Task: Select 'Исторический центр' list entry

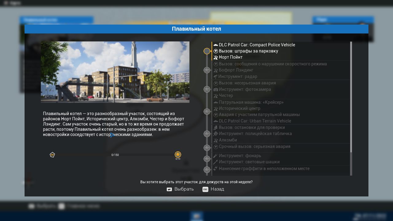Action: click(x=239, y=108)
